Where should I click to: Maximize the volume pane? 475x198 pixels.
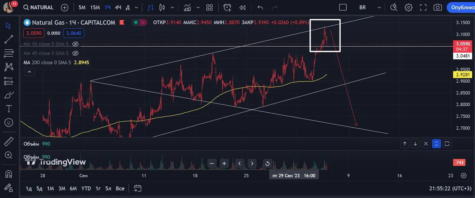tap(447, 143)
